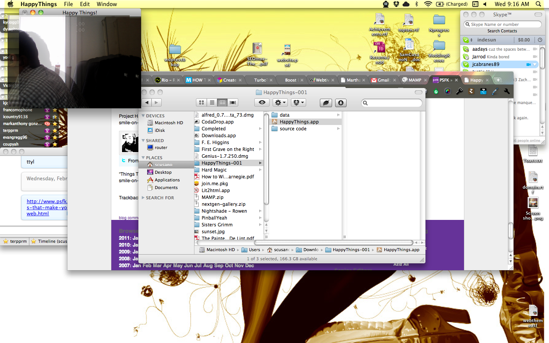Select Applications in the Finder sidebar
This screenshot has width=549, height=343.
tap(167, 180)
